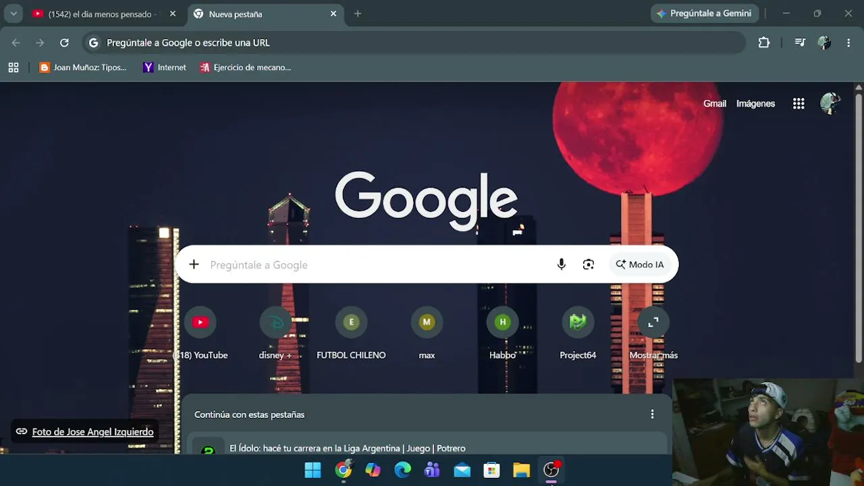The width and height of the screenshot is (864, 486).
Task: Select the 'Nueva pestaña' tab
Action: pos(265,13)
